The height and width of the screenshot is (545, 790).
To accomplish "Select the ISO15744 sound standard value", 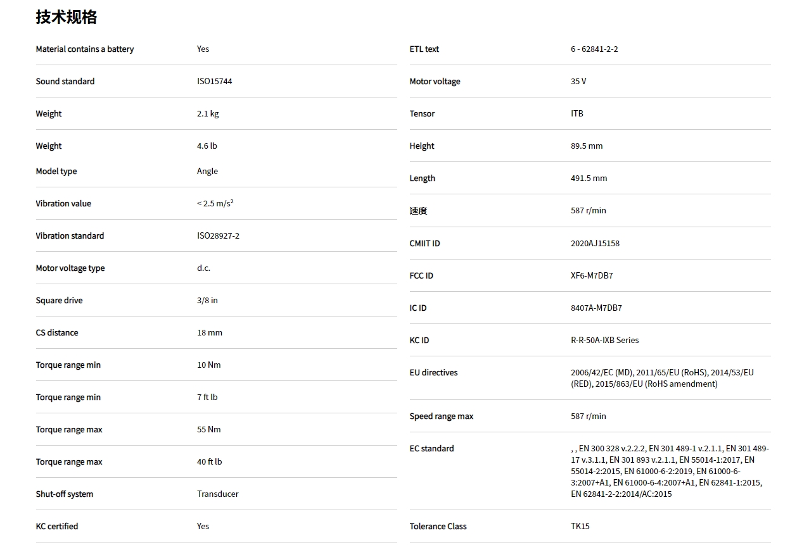I will (214, 82).
